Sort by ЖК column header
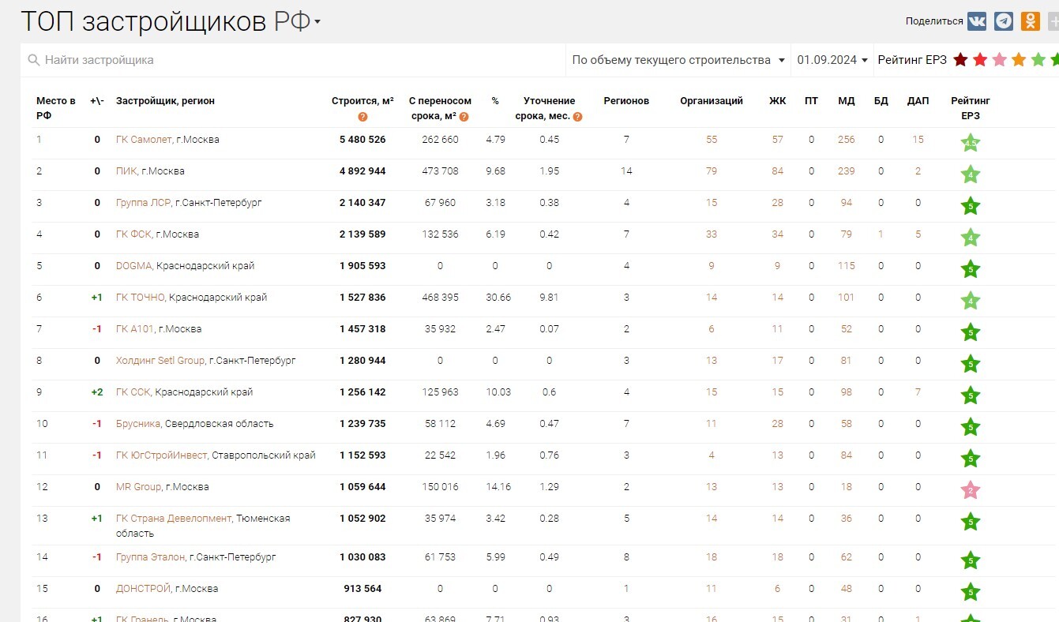The height and width of the screenshot is (622, 1059). (x=778, y=101)
